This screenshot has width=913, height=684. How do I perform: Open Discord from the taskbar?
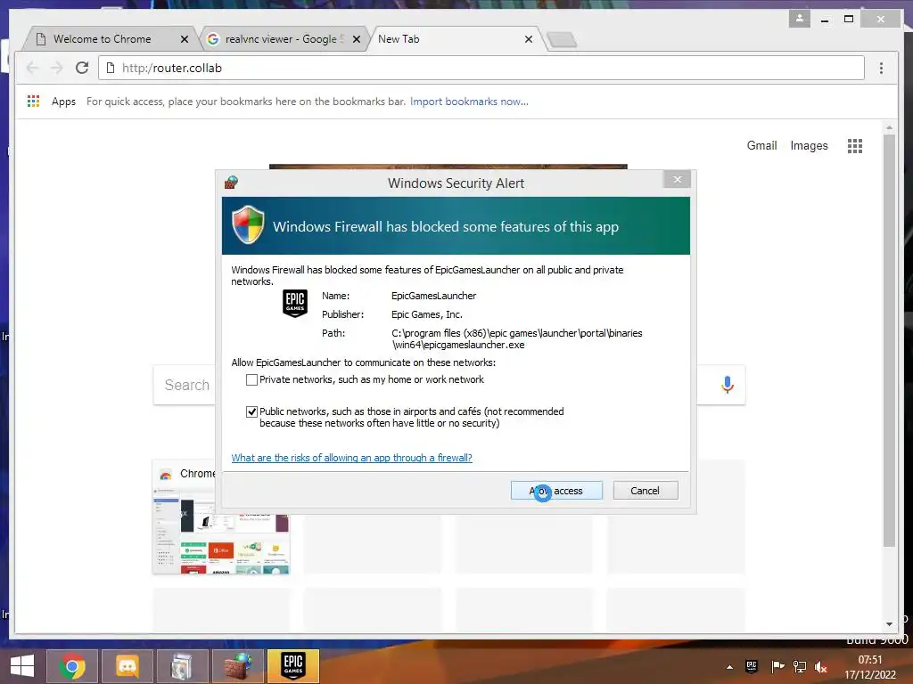127,666
